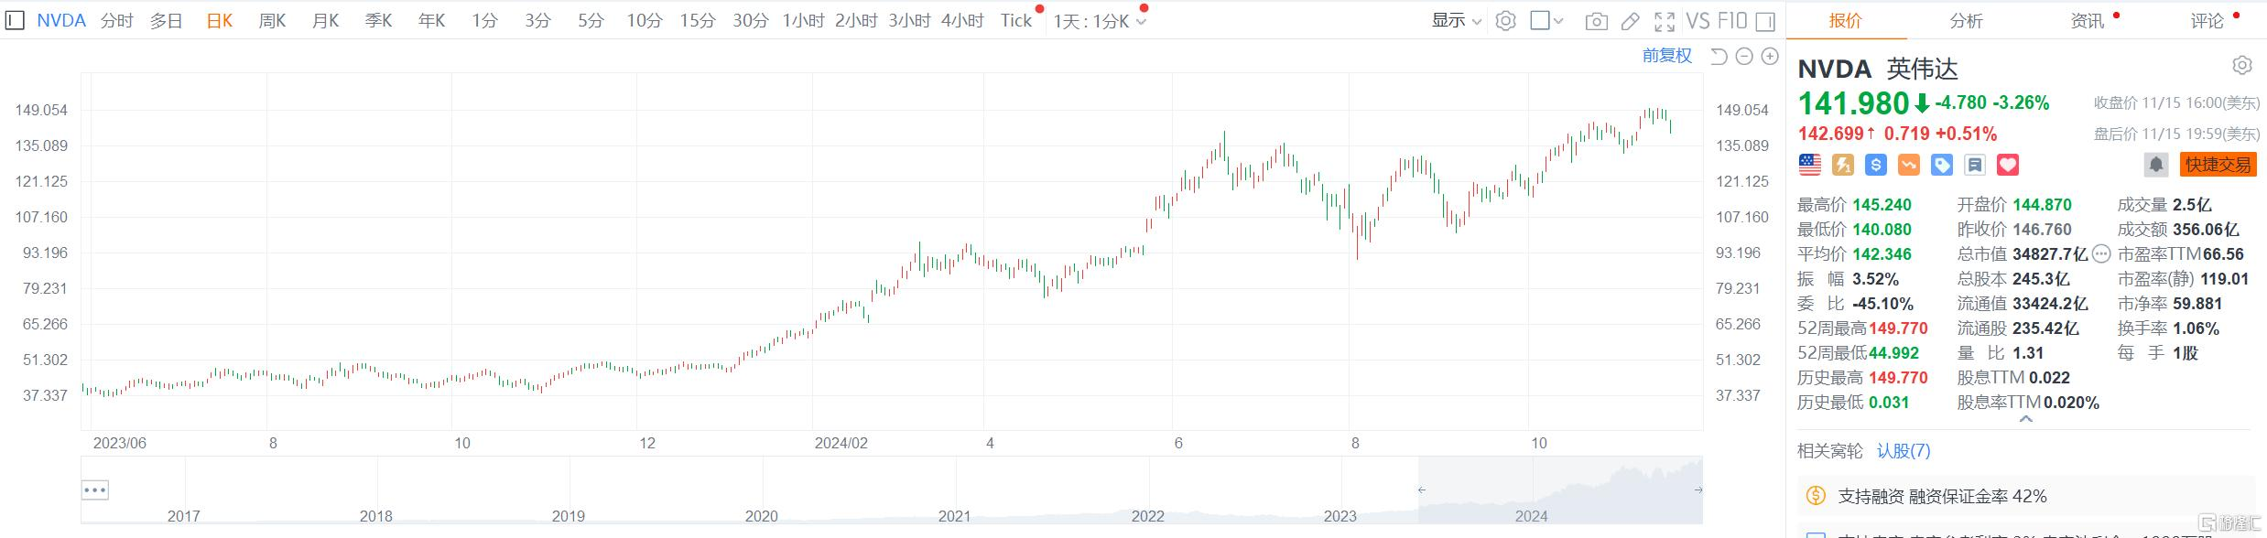The image size is (2267, 538).
Task: Click the US flag market icon
Action: pyautogui.click(x=1810, y=165)
